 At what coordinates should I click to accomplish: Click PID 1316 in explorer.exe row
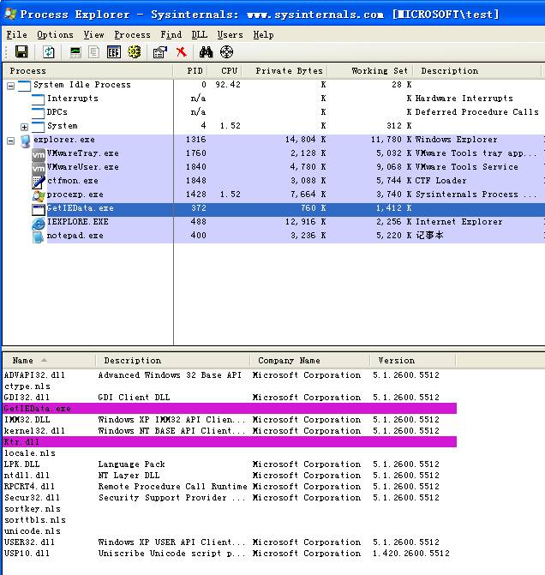196,140
